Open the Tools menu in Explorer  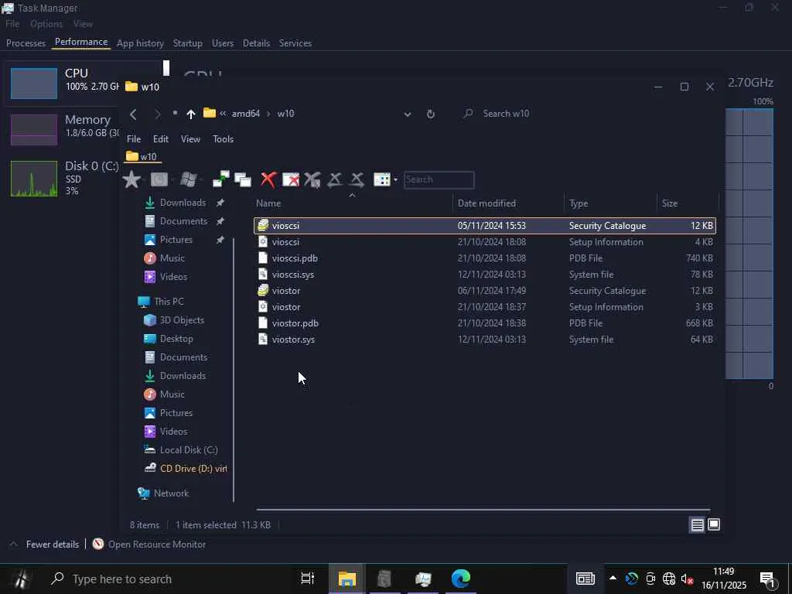pos(223,139)
